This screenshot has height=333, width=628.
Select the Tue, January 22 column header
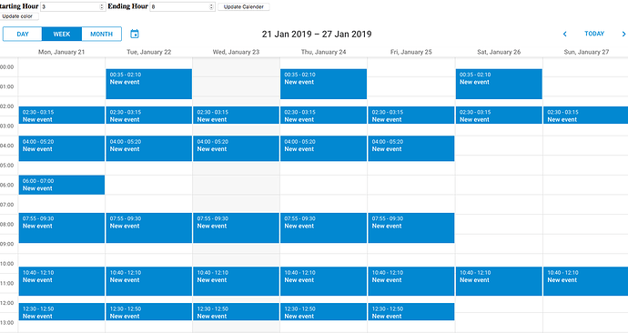tap(148, 52)
